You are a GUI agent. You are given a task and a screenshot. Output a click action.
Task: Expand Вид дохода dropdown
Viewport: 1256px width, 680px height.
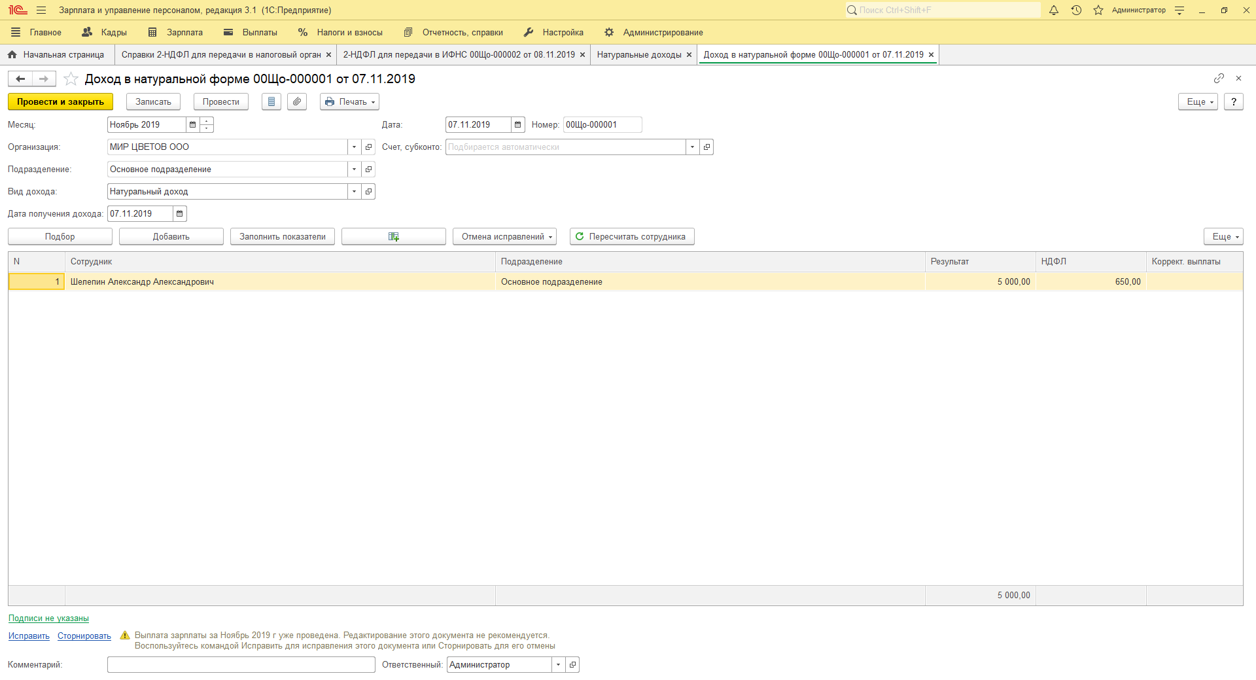point(354,191)
